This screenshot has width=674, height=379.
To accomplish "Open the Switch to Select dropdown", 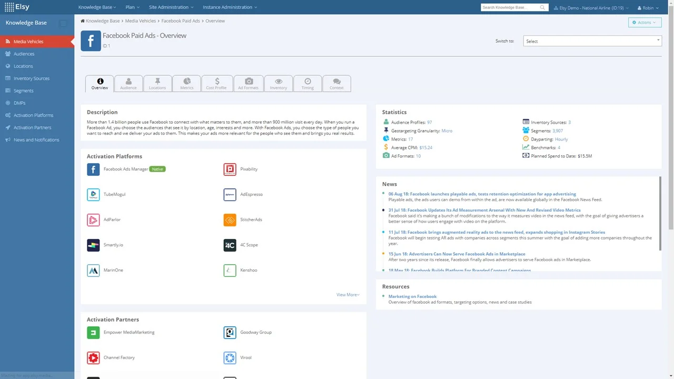I will (x=592, y=41).
